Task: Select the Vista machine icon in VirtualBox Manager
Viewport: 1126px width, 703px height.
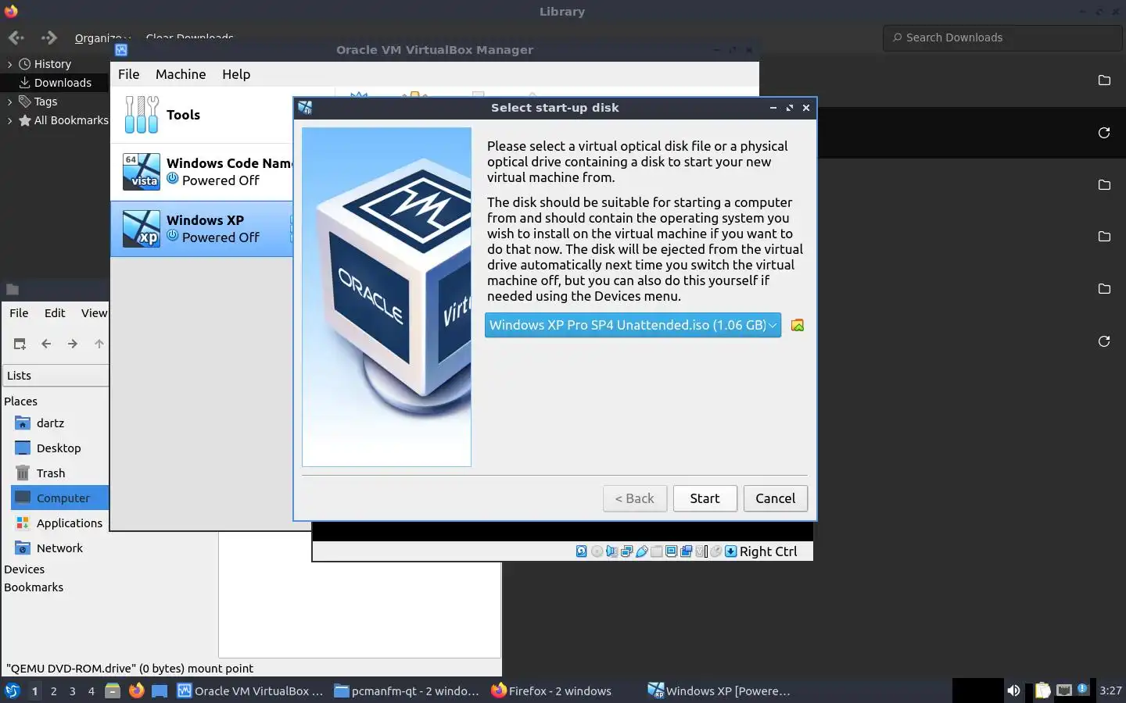Action: click(x=142, y=172)
